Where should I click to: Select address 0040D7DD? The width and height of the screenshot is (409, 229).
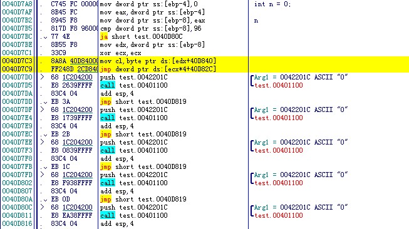click(17, 101)
